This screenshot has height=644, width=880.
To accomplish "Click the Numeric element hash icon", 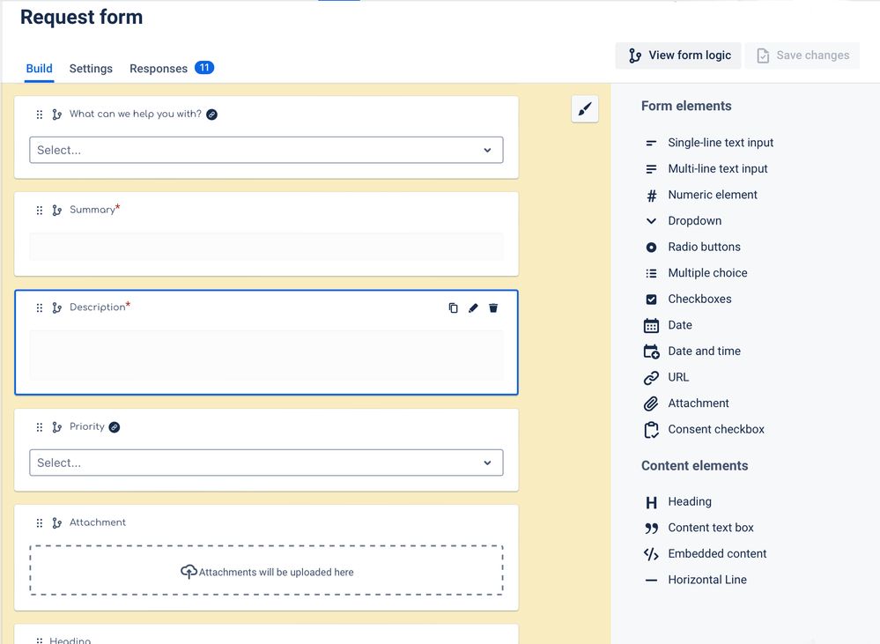I will pos(651,196).
